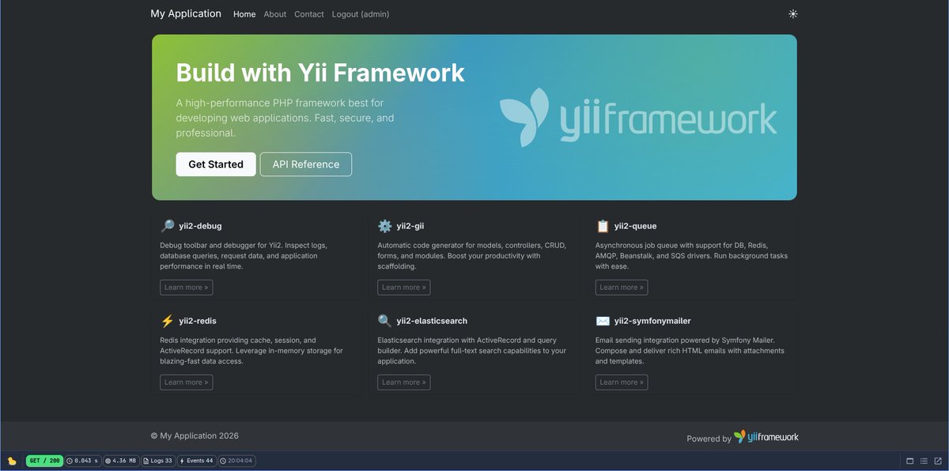The height and width of the screenshot is (471, 949).
Task: Click the yii2-symfonymailer card title
Action: 652,321
